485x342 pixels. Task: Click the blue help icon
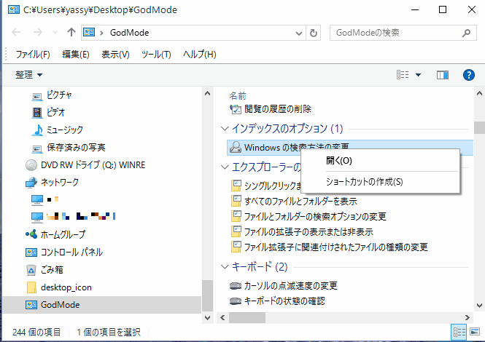pyautogui.click(x=469, y=75)
